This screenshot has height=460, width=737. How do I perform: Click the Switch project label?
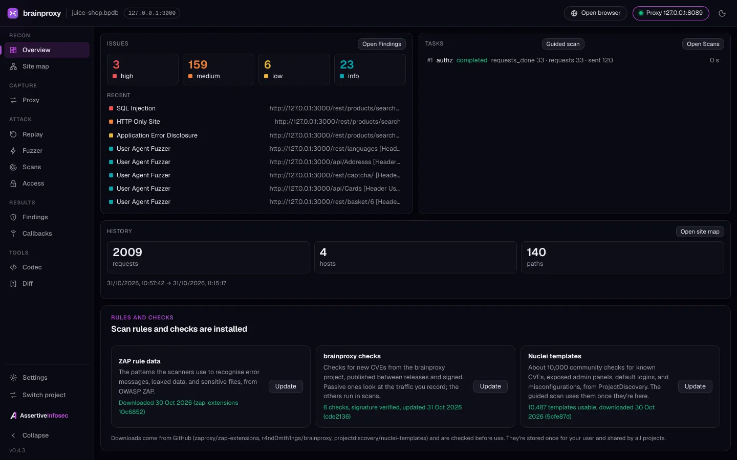click(44, 395)
